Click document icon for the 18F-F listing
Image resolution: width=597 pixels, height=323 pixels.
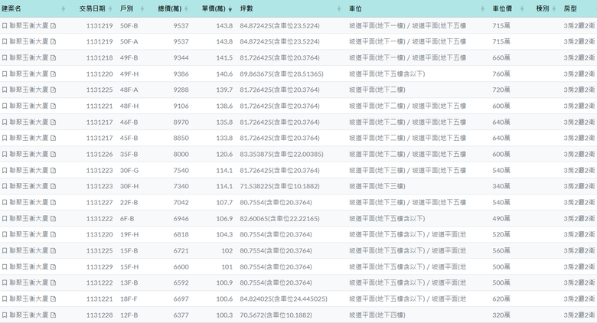tap(54, 299)
